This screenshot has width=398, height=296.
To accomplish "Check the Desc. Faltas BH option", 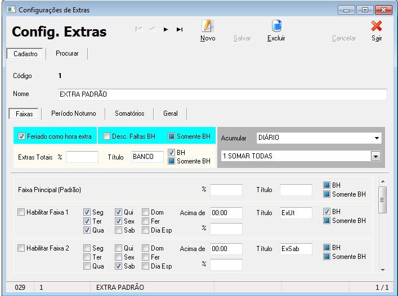I will pos(107,136).
